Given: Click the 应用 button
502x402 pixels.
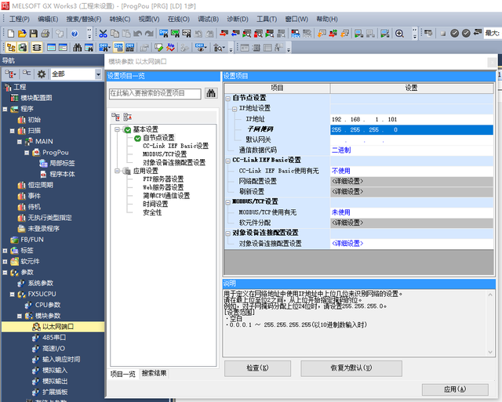Looking at the screenshot, I should [x=454, y=389].
